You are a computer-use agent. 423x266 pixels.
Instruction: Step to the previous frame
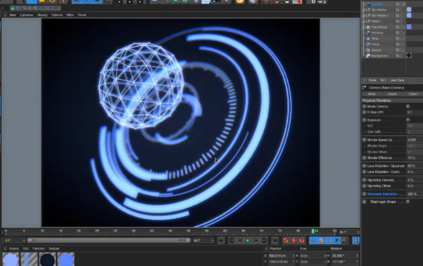(240, 240)
